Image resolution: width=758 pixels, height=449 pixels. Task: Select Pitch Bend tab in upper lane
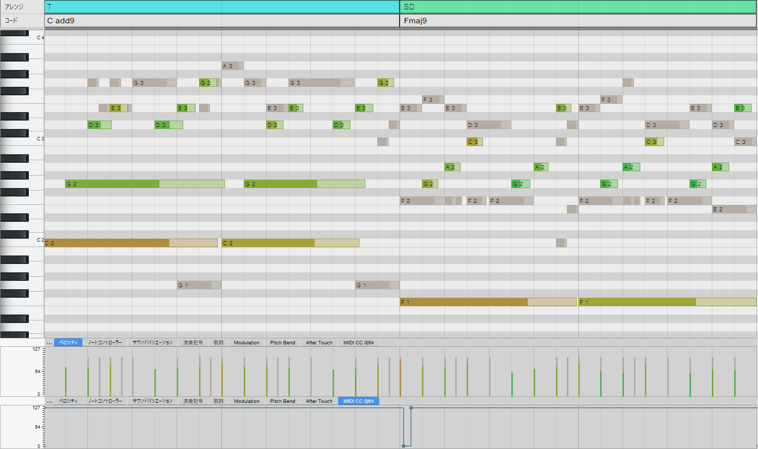tap(282, 342)
